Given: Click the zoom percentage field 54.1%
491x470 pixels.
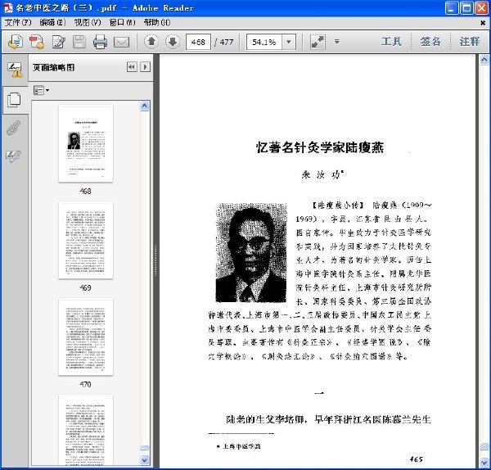Looking at the screenshot, I should coord(264,42).
